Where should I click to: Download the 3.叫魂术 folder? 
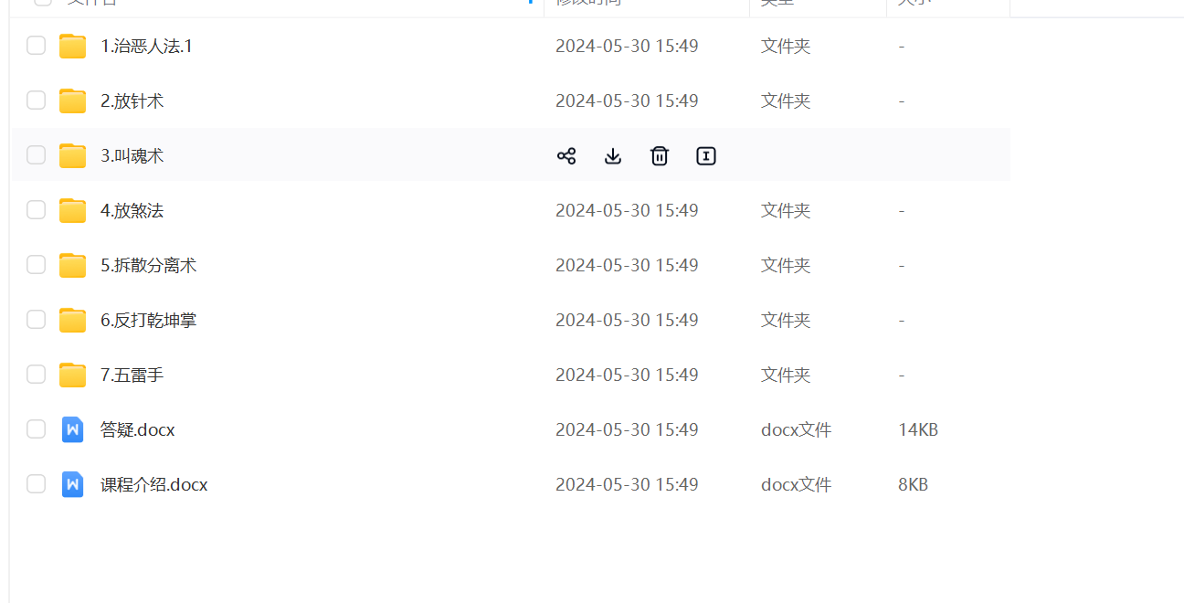tap(613, 156)
